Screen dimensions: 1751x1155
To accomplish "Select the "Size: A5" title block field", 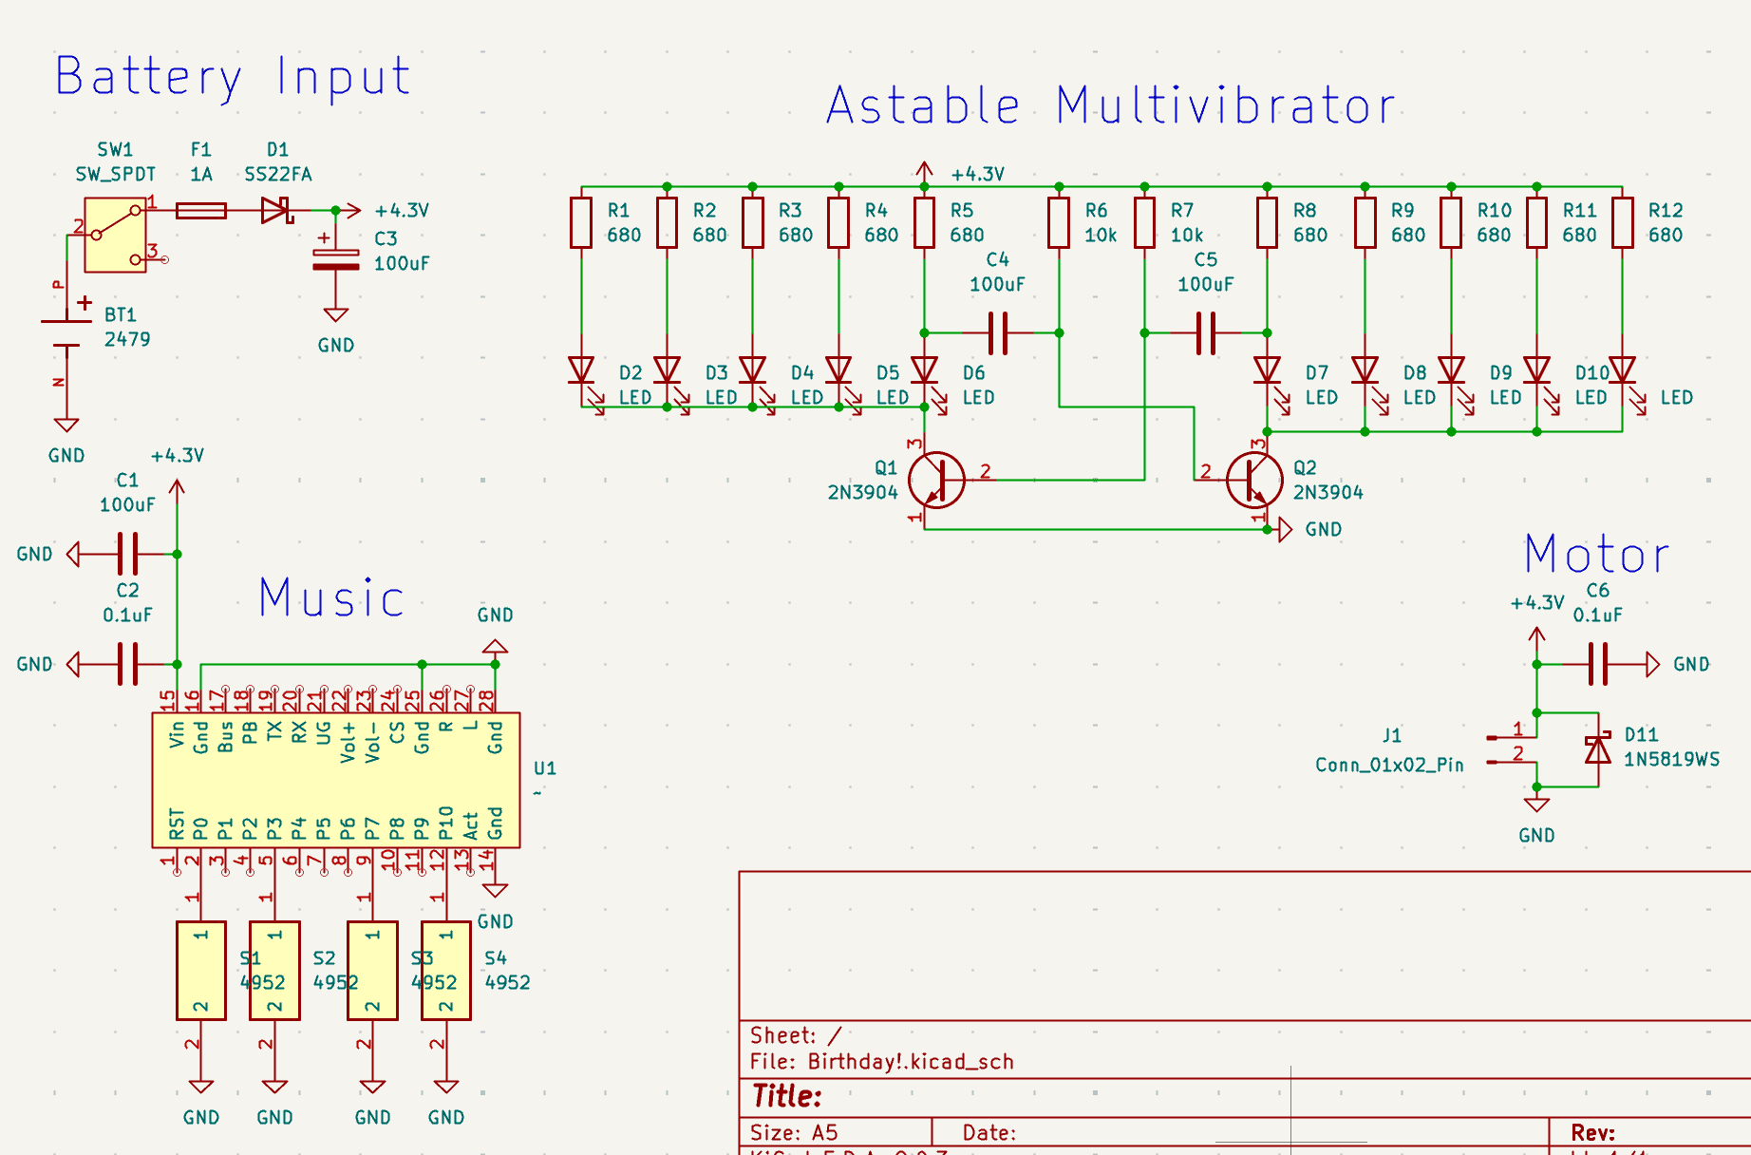I will point(794,1132).
